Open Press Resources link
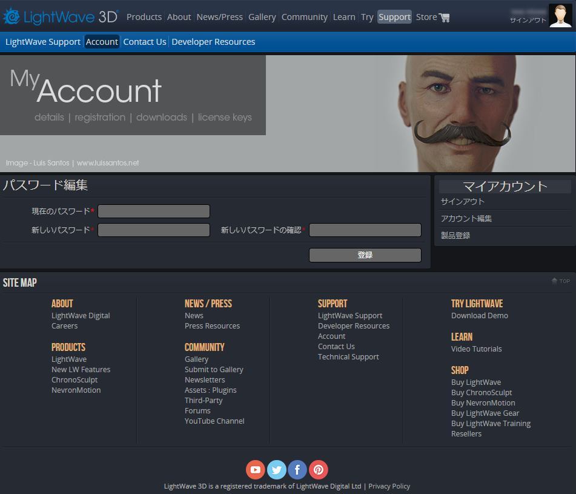 [213, 325]
